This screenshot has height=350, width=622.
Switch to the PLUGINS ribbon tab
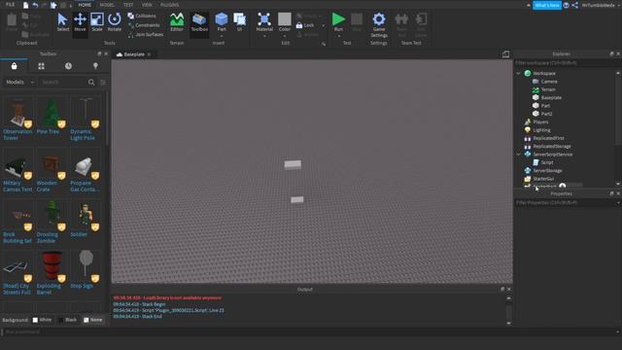[169, 5]
